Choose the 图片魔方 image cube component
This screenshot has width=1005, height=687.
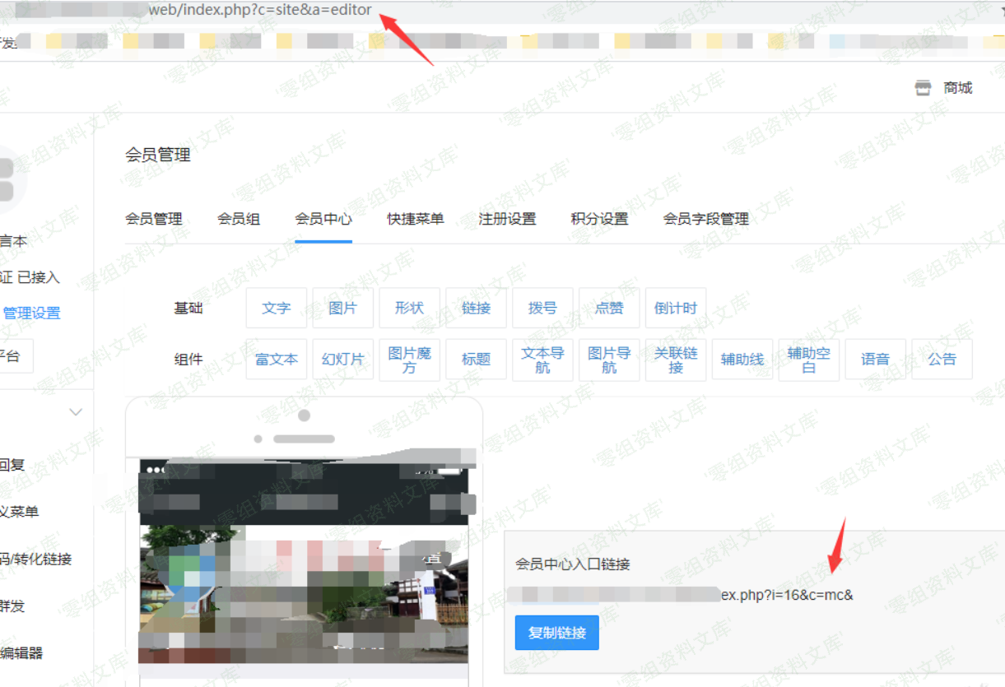[x=409, y=359]
